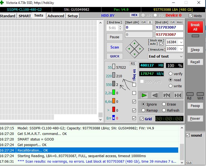Click the Start LBA CUR button
This screenshot has width=206, height=166.
143,22
